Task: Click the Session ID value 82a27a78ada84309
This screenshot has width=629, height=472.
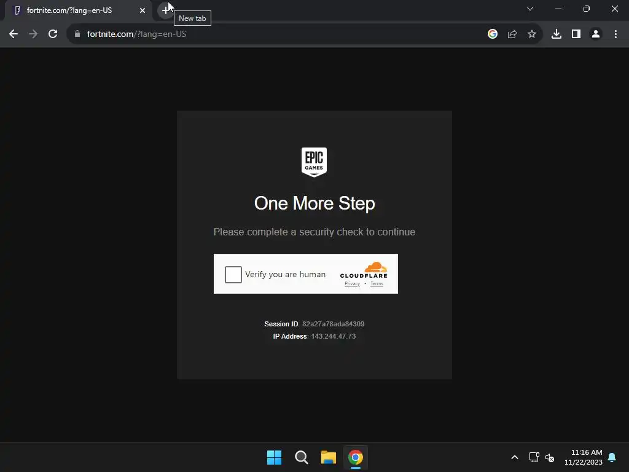Action: pos(334,324)
